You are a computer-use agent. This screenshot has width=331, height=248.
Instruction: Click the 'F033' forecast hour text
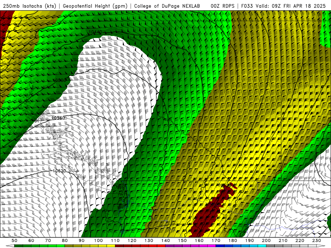coord(247,6)
